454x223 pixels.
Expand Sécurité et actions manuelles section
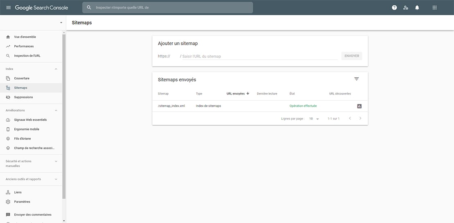(56, 161)
